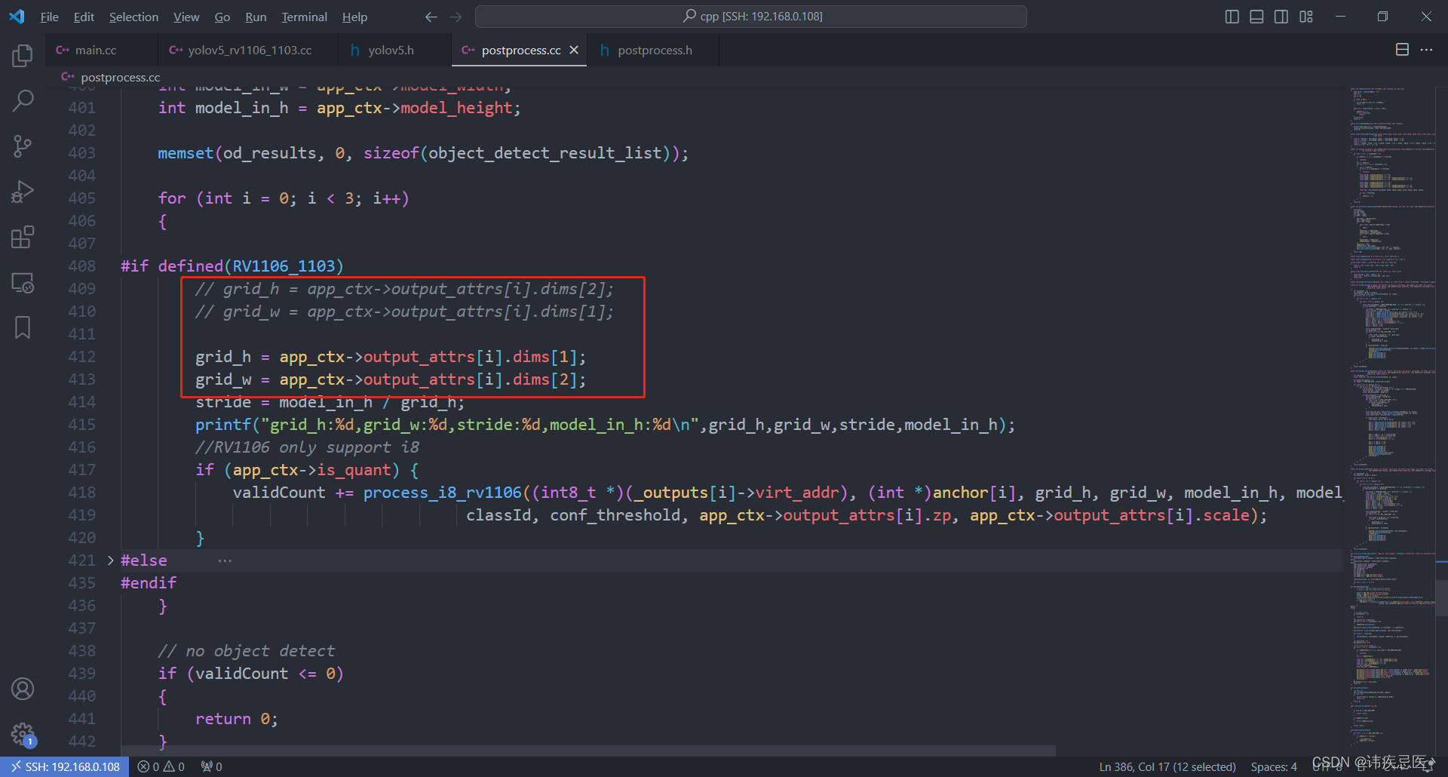Screen dimensions: 1448x777
Task: Open the Remote Explorer view
Action: 23,283
